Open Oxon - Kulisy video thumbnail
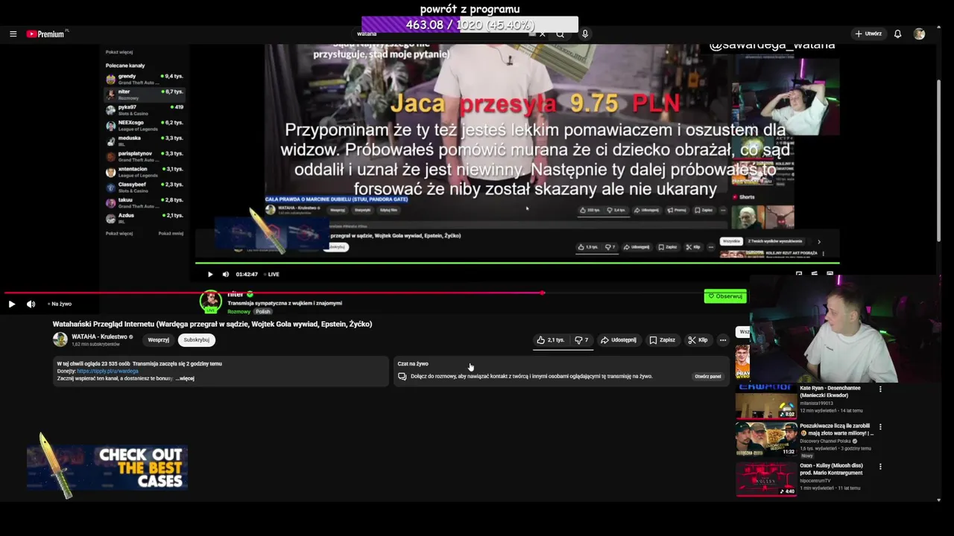The width and height of the screenshot is (954, 536). coord(766,479)
